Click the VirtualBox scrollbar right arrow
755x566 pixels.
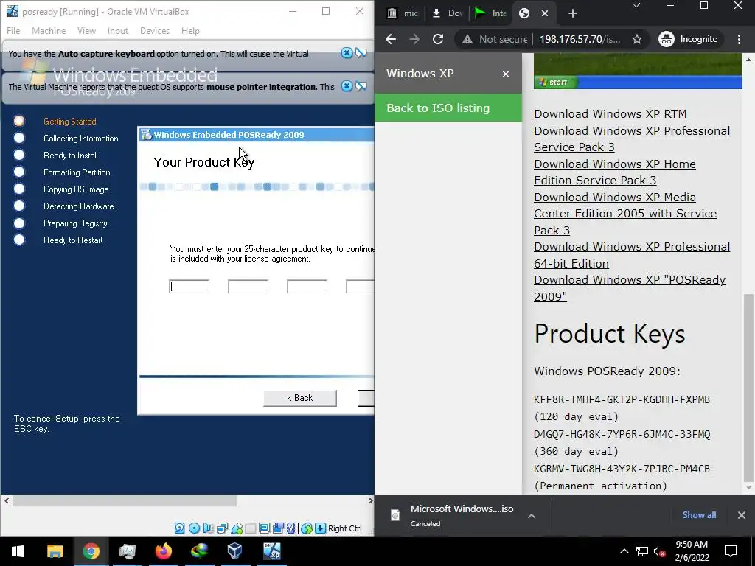coord(370,500)
